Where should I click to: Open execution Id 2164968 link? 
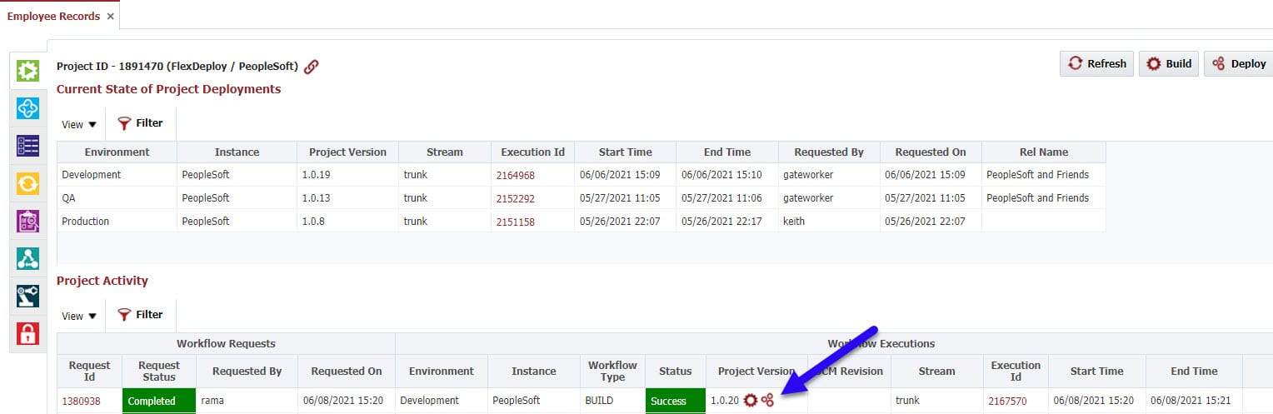516,175
